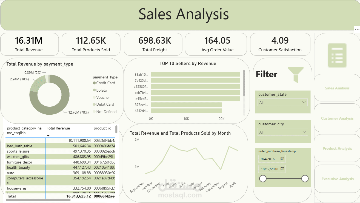
Task: Select the health_beauty row
Action: pyautogui.click(x=60, y=167)
